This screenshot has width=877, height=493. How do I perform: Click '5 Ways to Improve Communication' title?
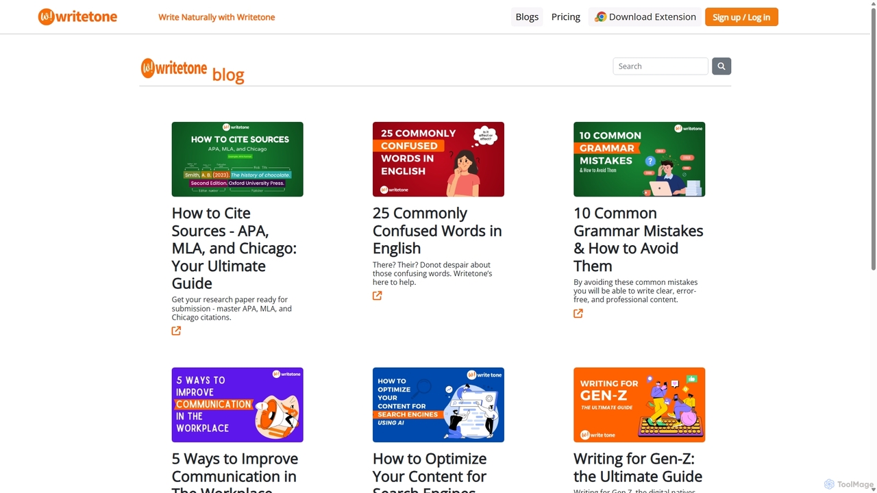(235, 472)
